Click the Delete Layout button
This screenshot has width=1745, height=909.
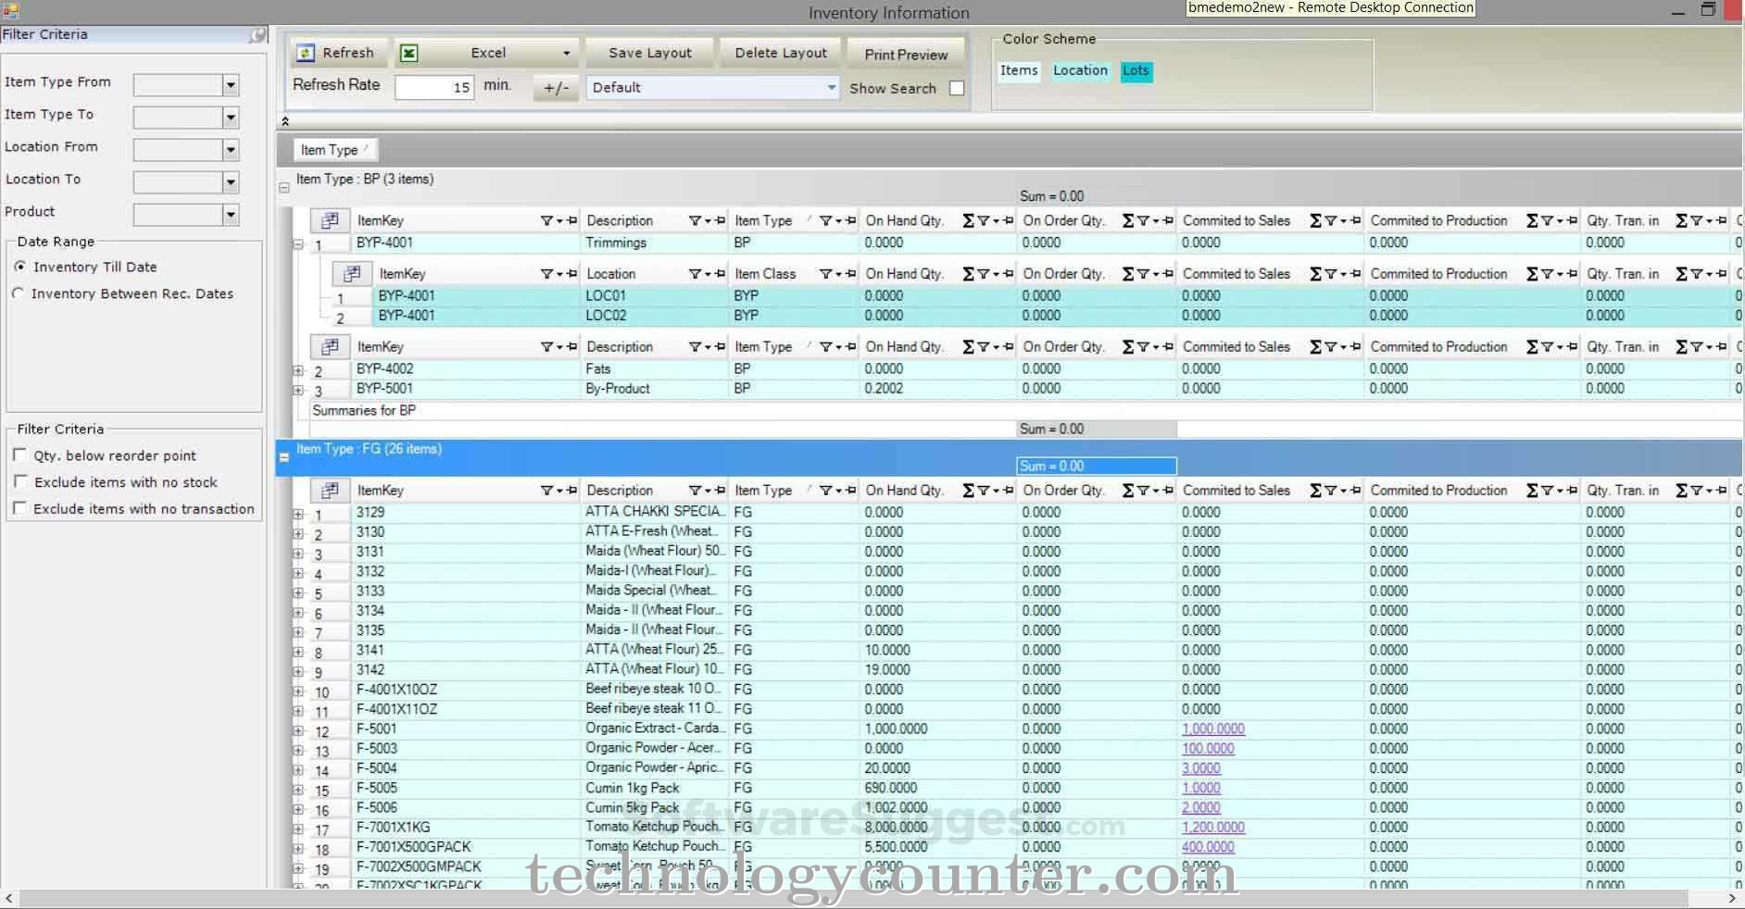tap(781, 53)
